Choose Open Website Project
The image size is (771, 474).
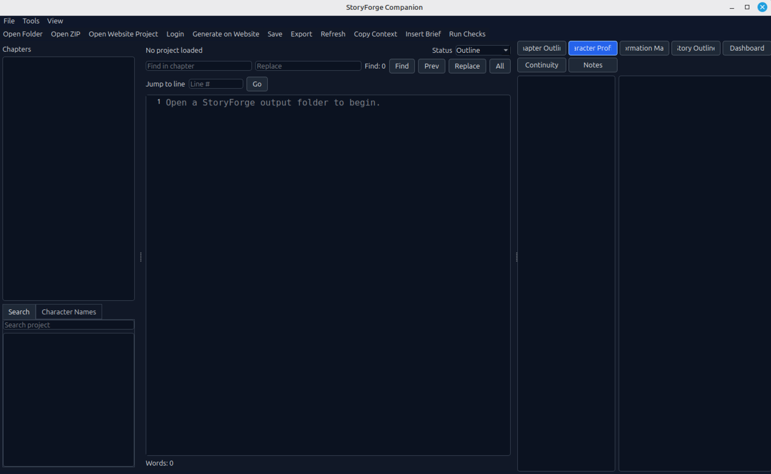[123, 34]
